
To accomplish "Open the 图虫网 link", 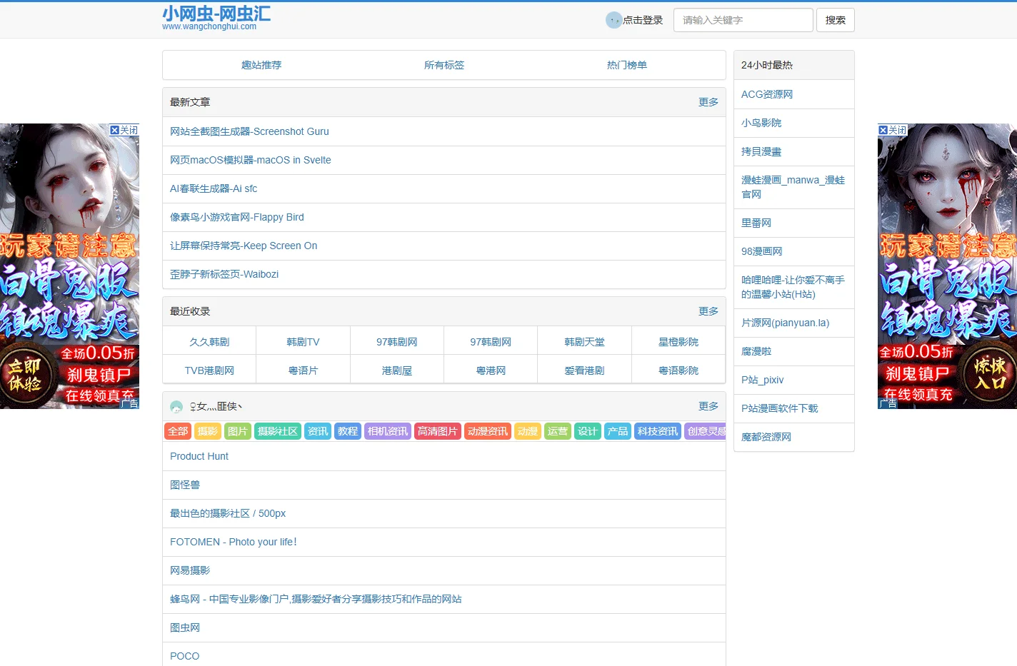I will click(x=185, y=627).
